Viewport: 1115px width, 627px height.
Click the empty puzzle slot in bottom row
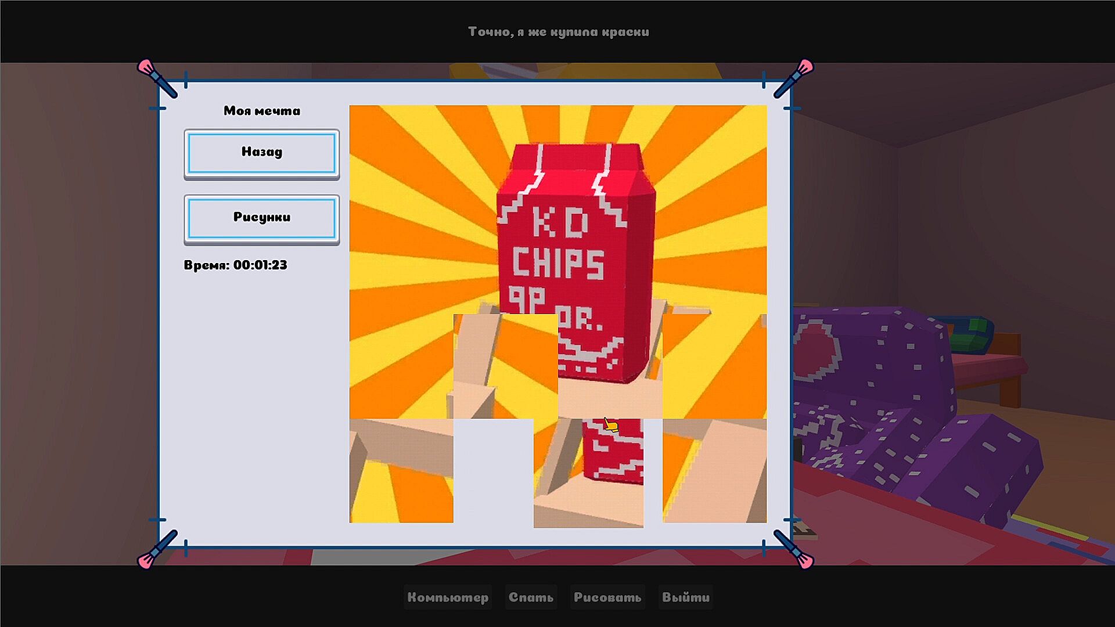493,471
